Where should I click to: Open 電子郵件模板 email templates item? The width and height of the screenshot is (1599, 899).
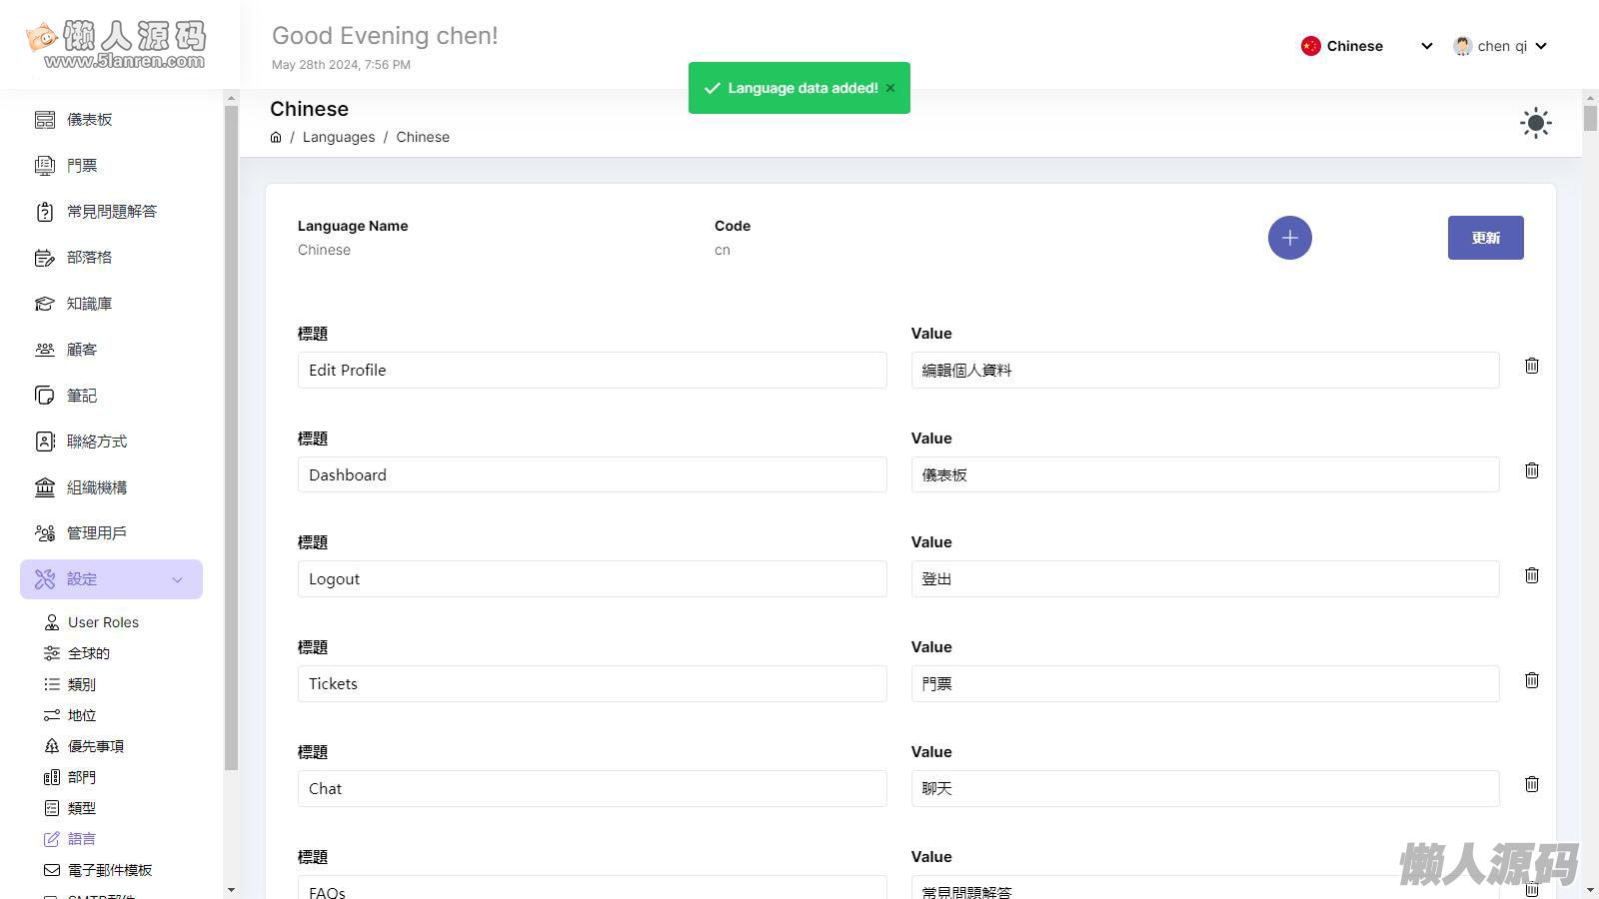point(110,870)
